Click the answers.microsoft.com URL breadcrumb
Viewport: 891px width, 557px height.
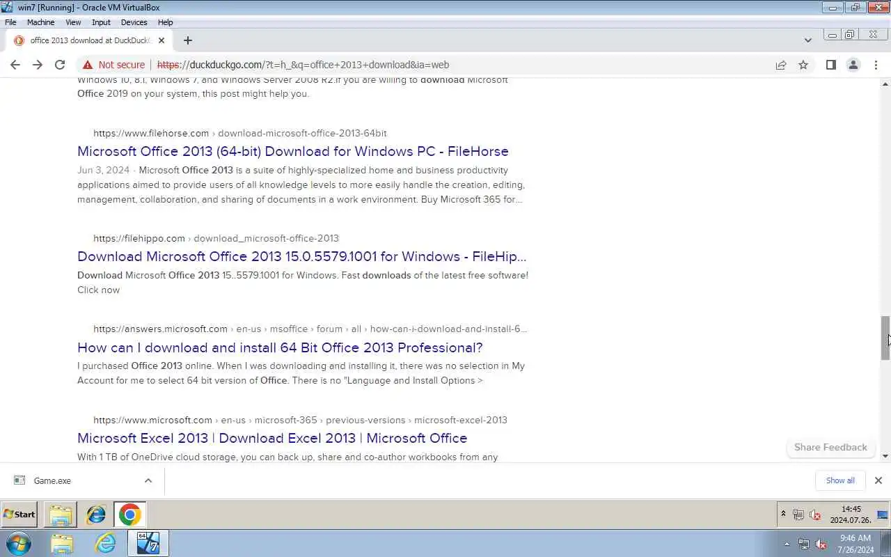[310, 329]
